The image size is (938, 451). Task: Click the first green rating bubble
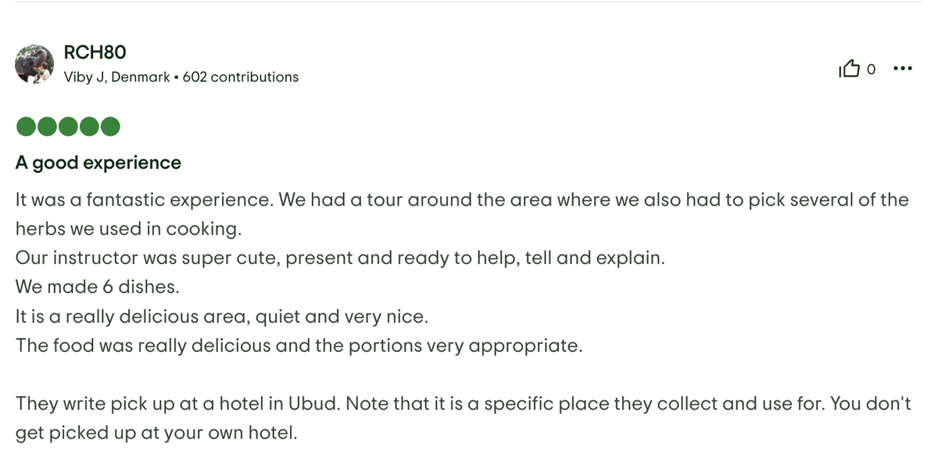(x=25, y=126)
